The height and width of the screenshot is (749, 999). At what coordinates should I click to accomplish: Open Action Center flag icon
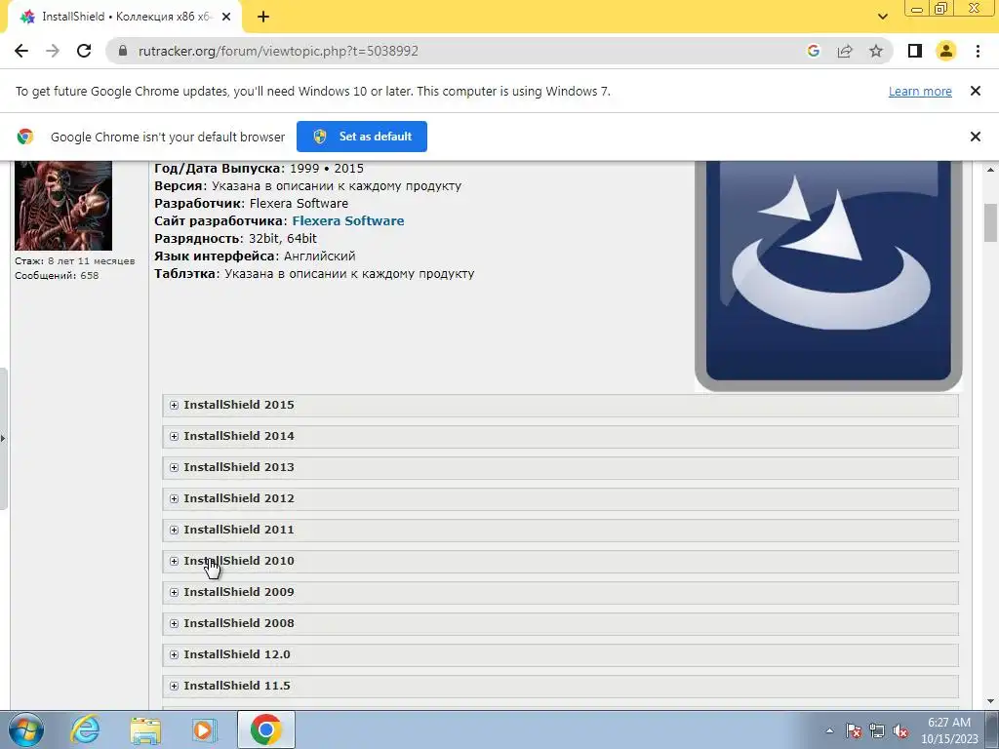[x=853, y=730]
